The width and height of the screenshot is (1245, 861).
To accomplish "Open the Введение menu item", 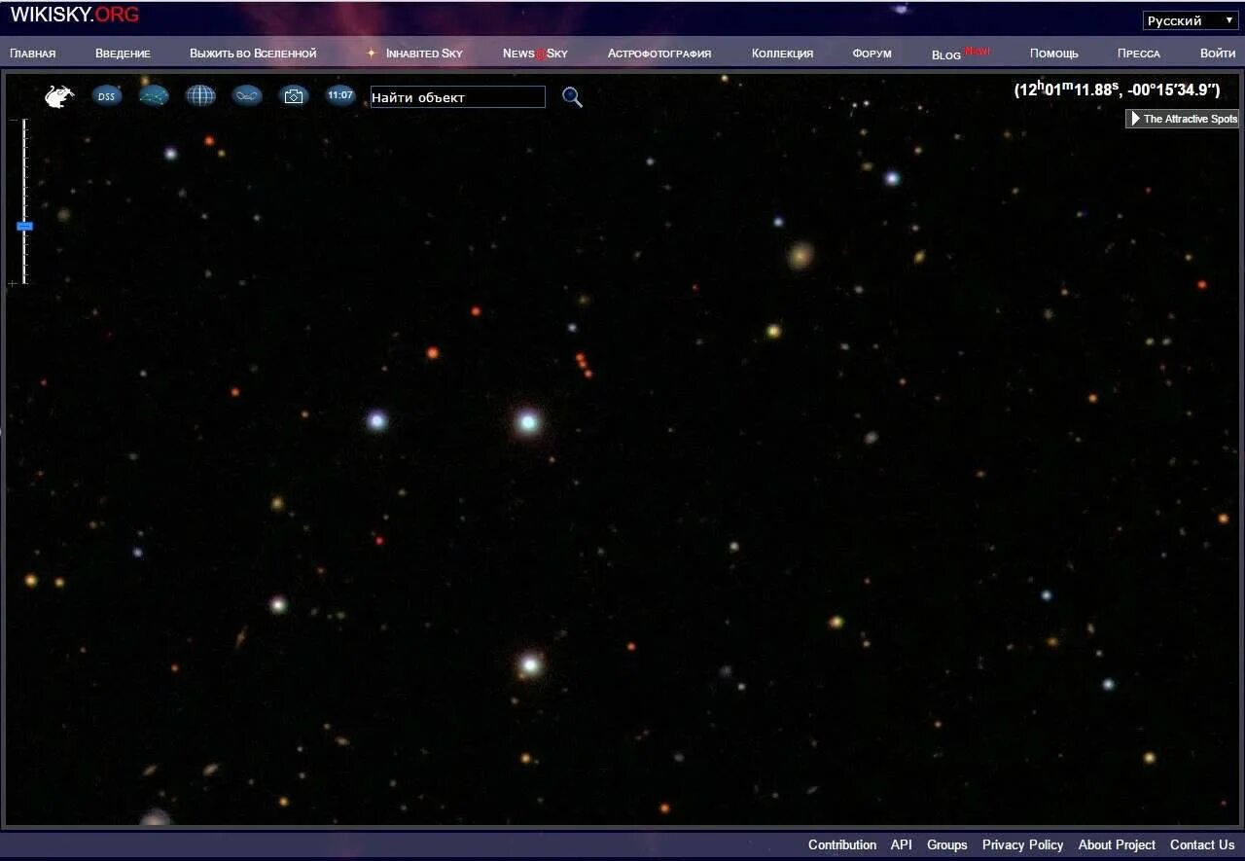I will [123, 54].
